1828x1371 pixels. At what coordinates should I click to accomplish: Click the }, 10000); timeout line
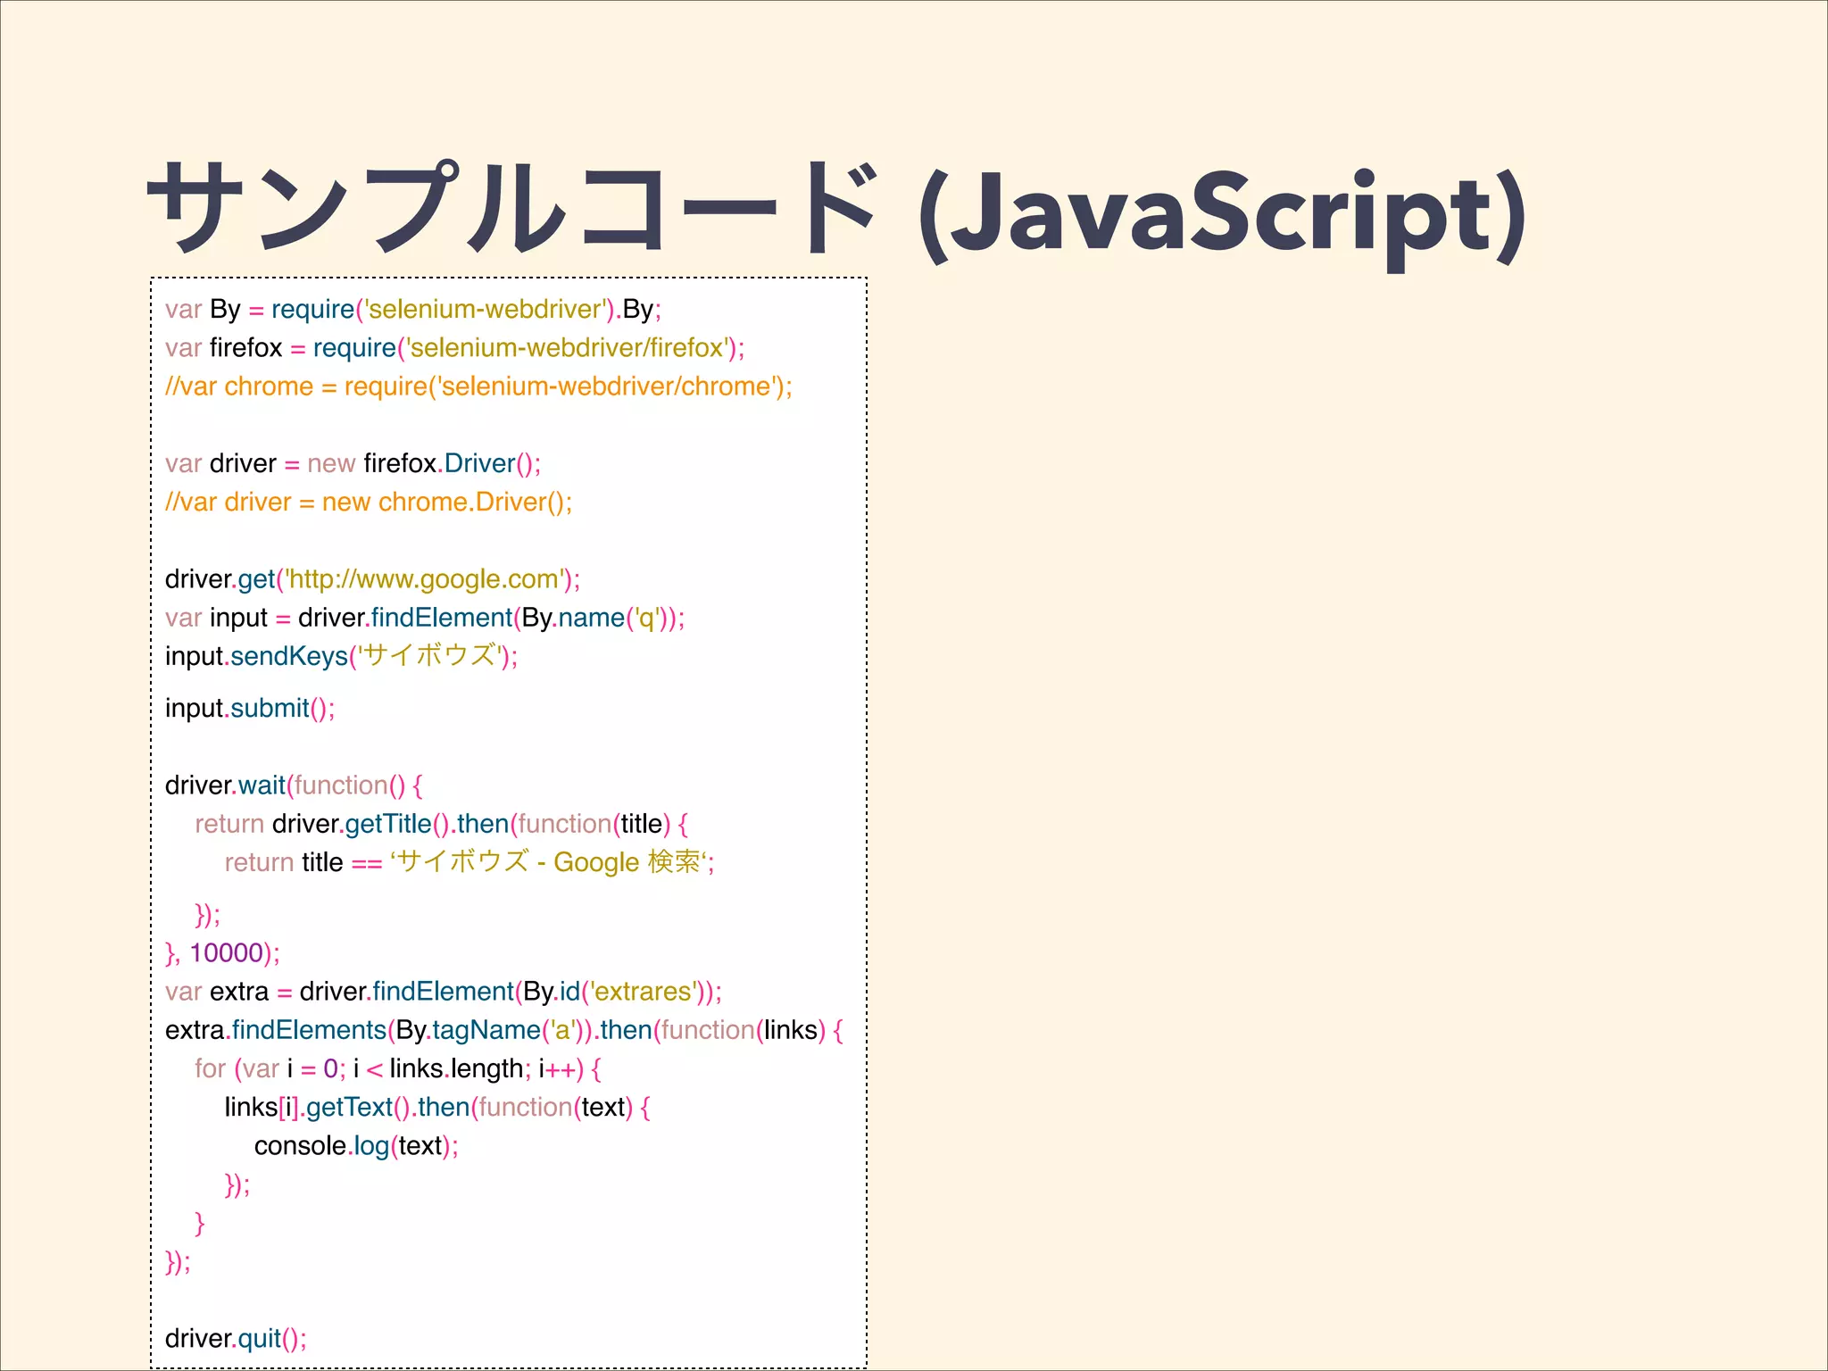pos(222,953)
